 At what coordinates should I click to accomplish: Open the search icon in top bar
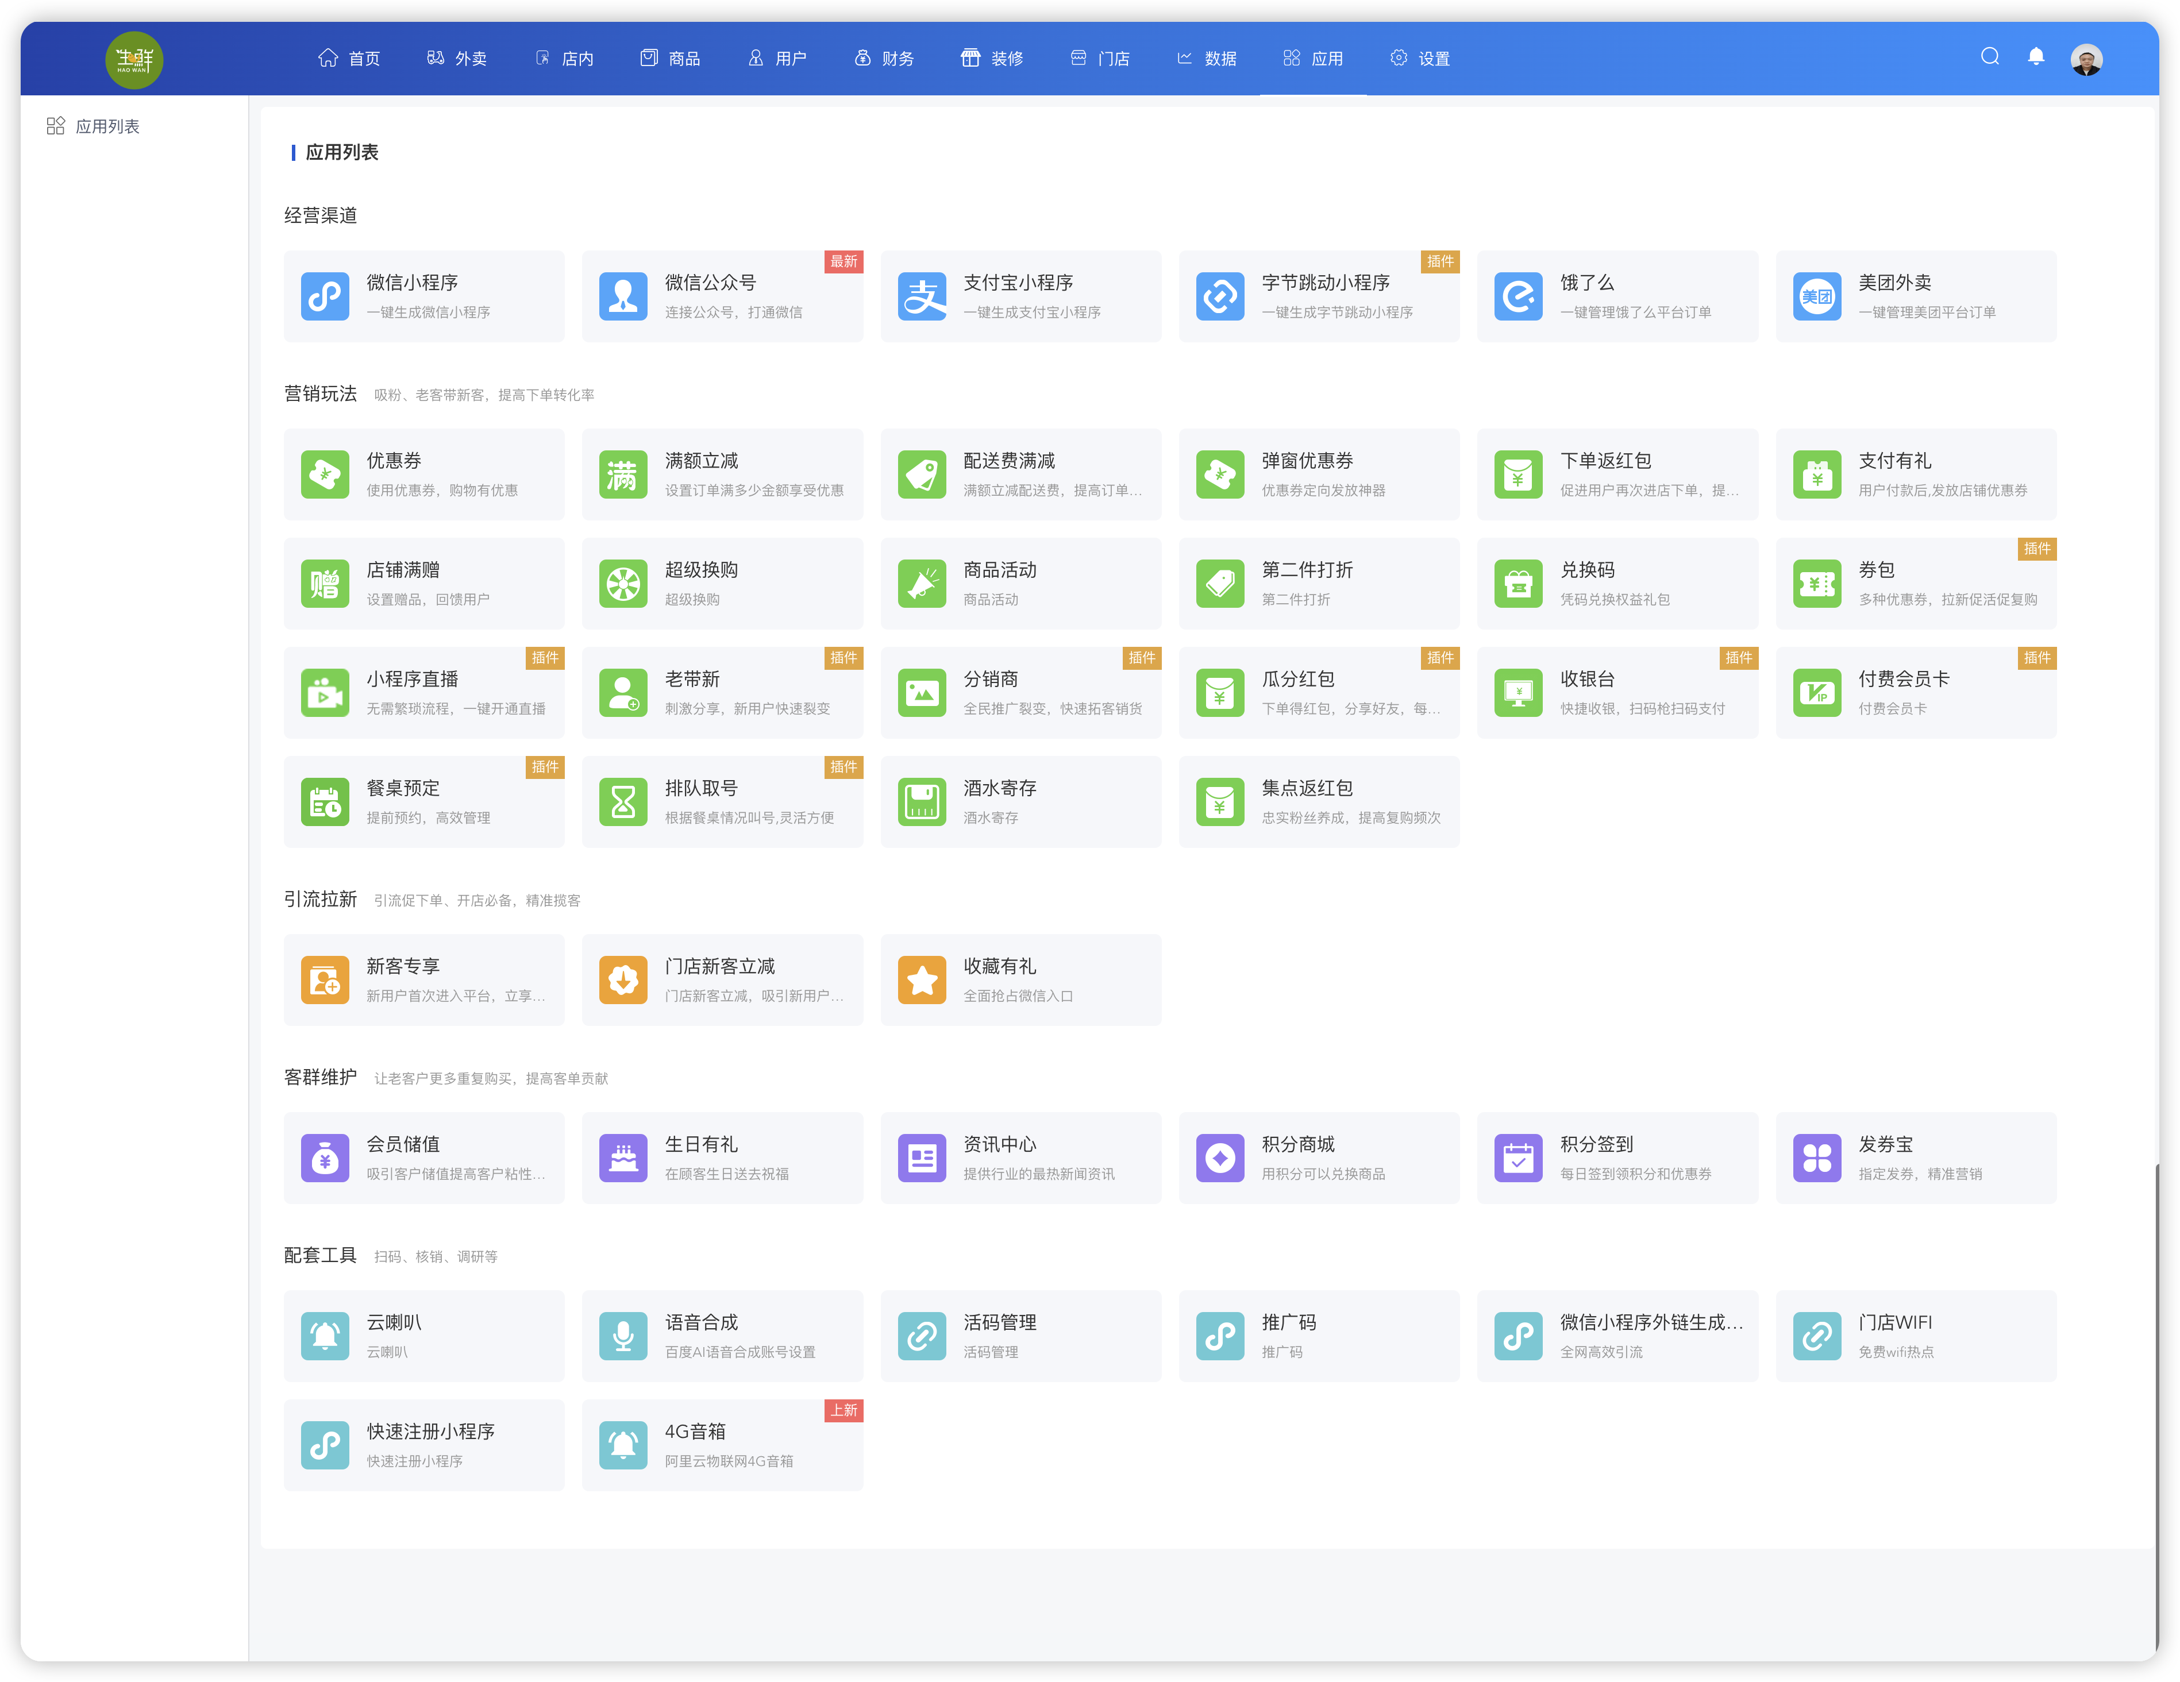pyautogui.click(x=1989, y=57)
